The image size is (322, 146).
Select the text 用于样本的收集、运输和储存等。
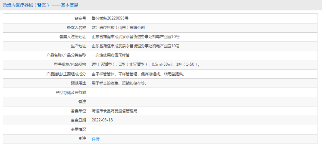[x=120, y=83]
